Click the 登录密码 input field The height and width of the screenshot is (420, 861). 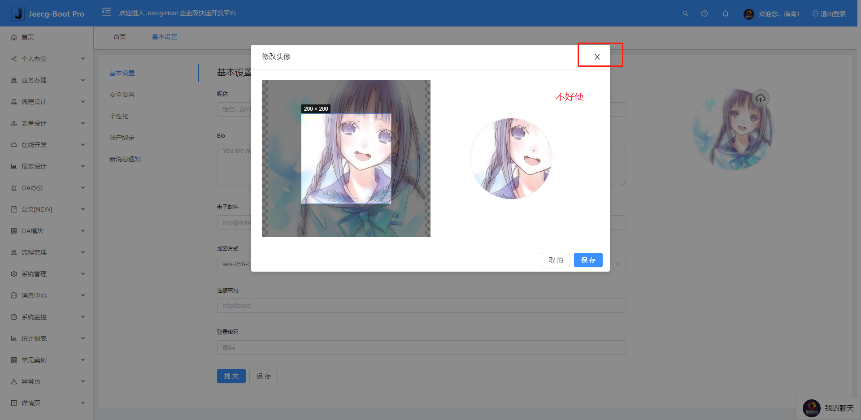tap(422, 347)
